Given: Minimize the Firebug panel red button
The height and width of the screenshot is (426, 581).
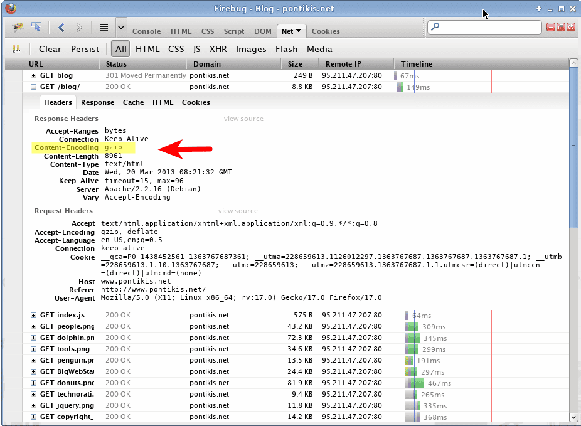Looking at the screenshot, I should click(551, 27).
